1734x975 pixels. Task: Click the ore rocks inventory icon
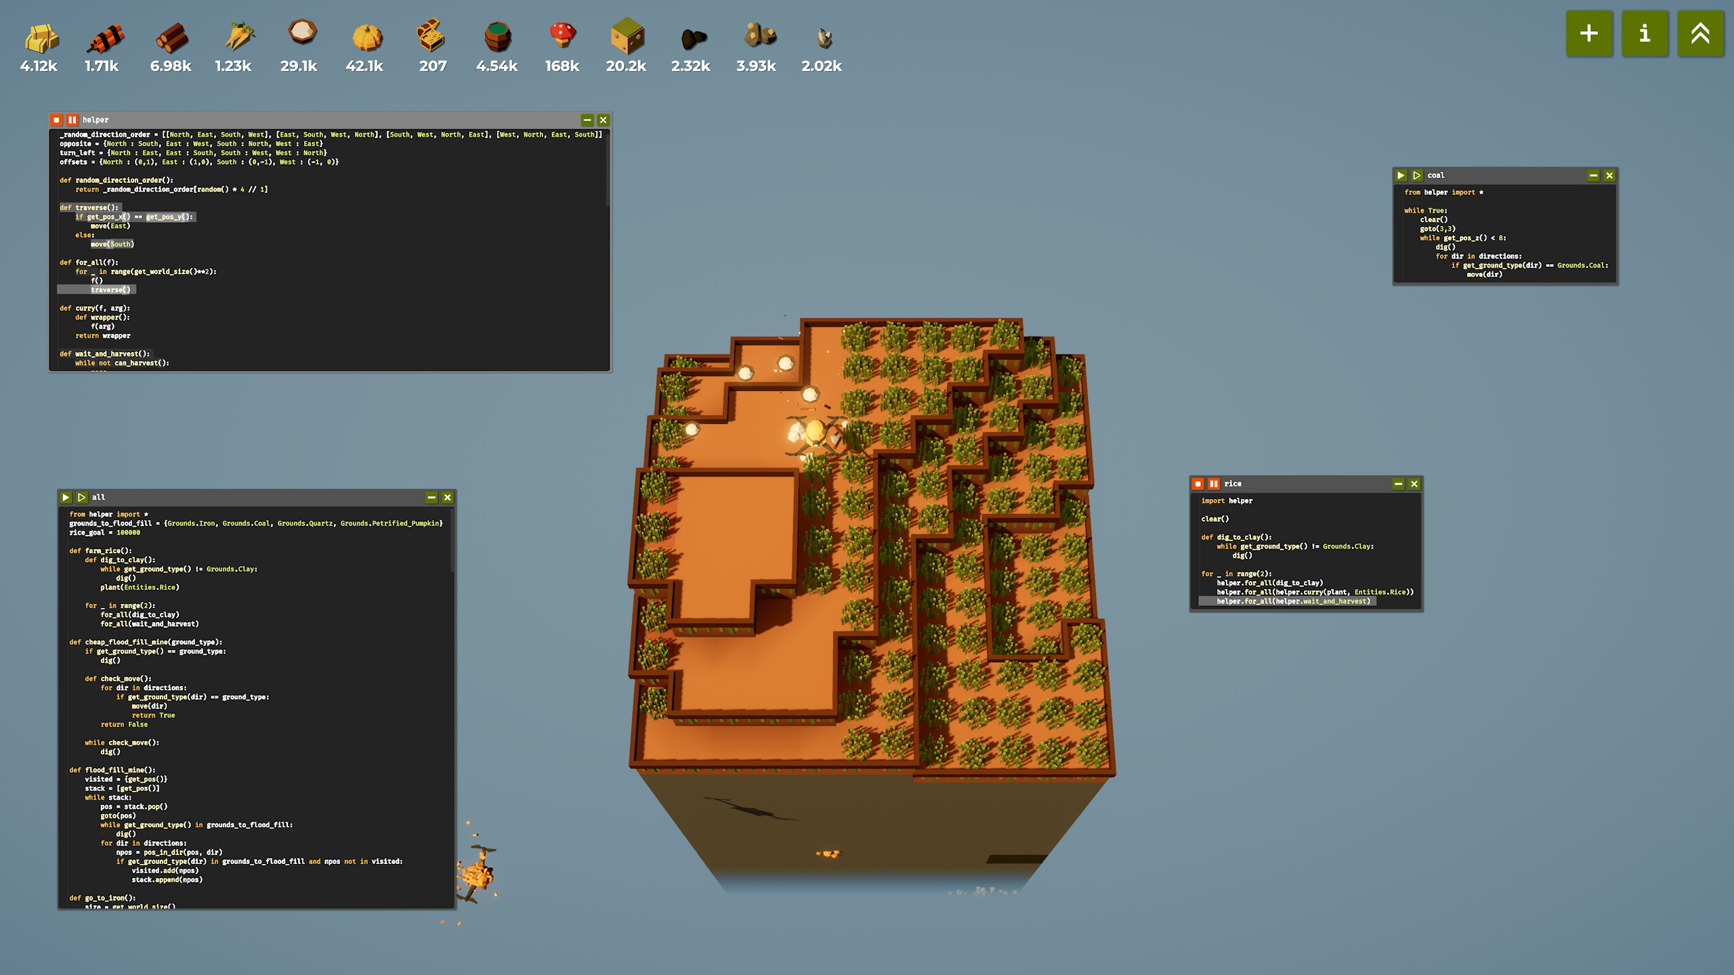759,35
